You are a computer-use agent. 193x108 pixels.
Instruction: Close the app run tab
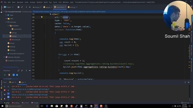[25, 82]
